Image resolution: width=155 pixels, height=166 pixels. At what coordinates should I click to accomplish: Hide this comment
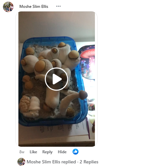62,152
